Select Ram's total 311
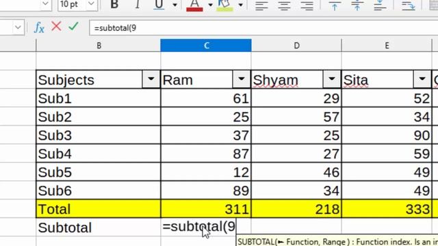The width and height of the screenshot is (438, 246). (206, 208)
